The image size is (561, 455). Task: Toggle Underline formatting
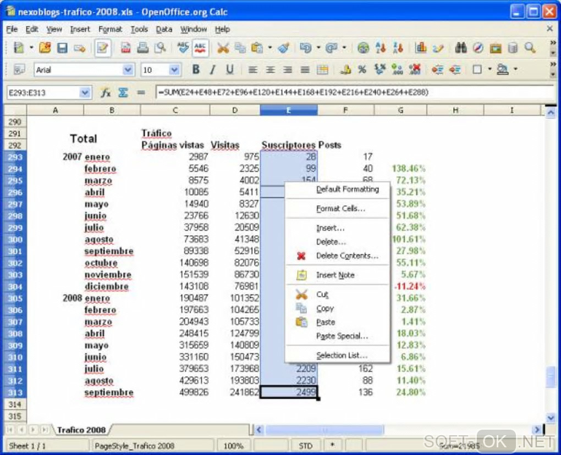click(230, 69)
